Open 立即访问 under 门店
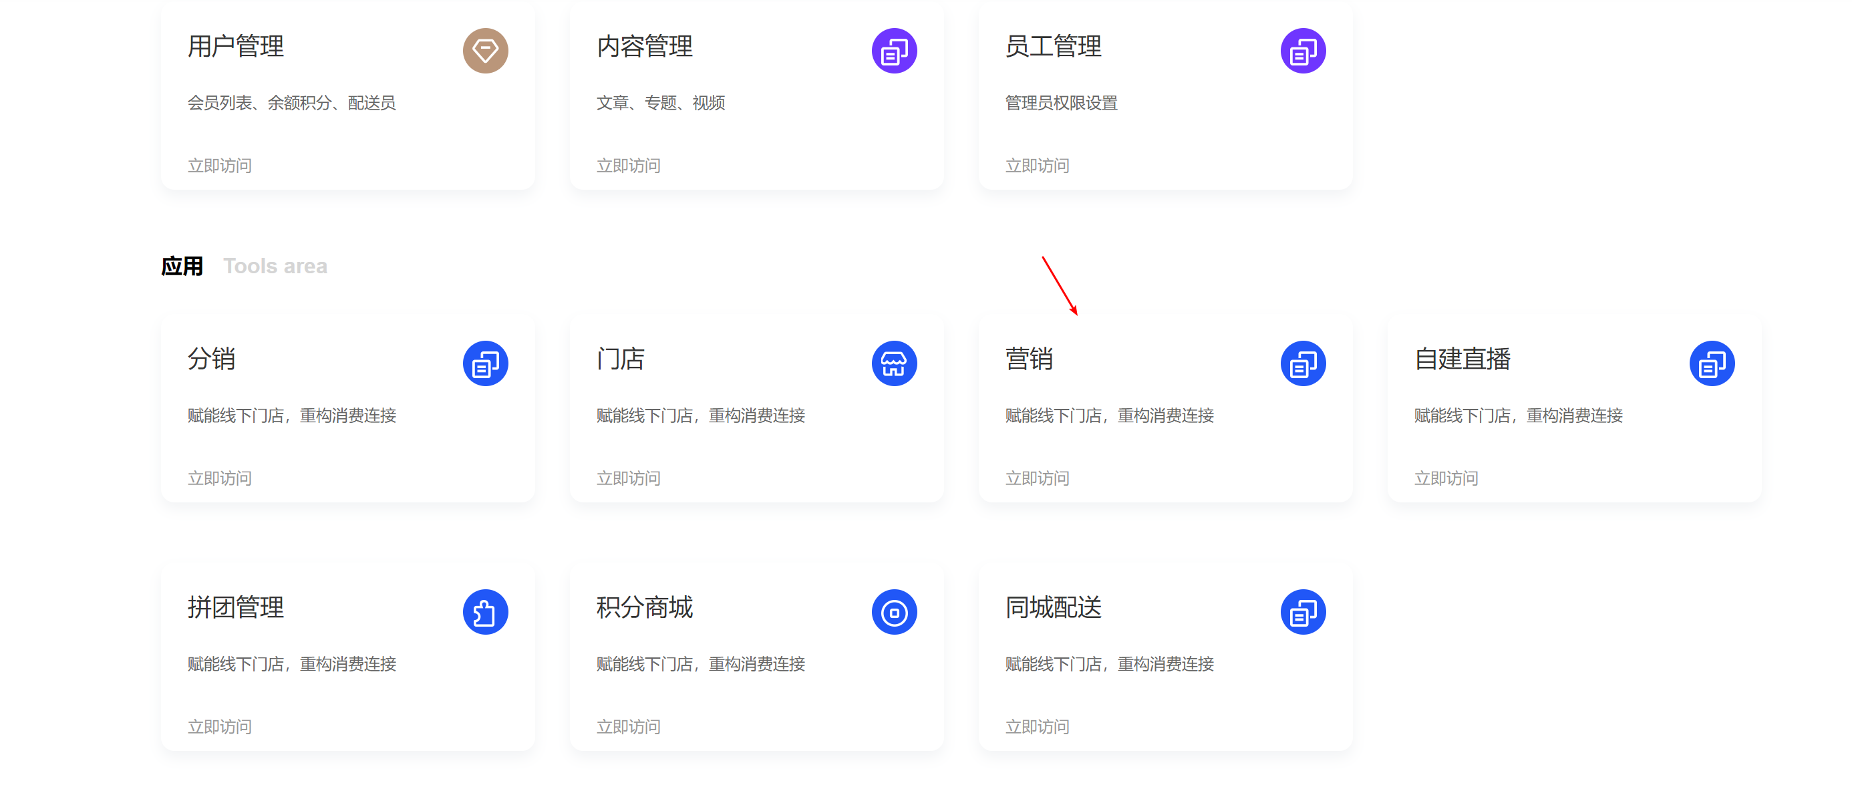This screenshot has height=787, width=1852. [628, 478]
